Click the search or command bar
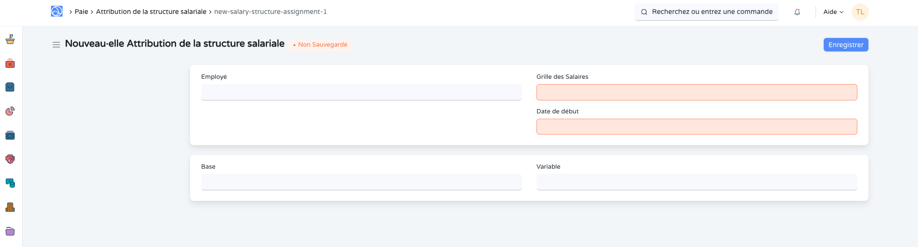This screenshot has width=918, height=247. 707,12
